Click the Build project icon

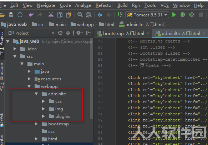[120, 15]
